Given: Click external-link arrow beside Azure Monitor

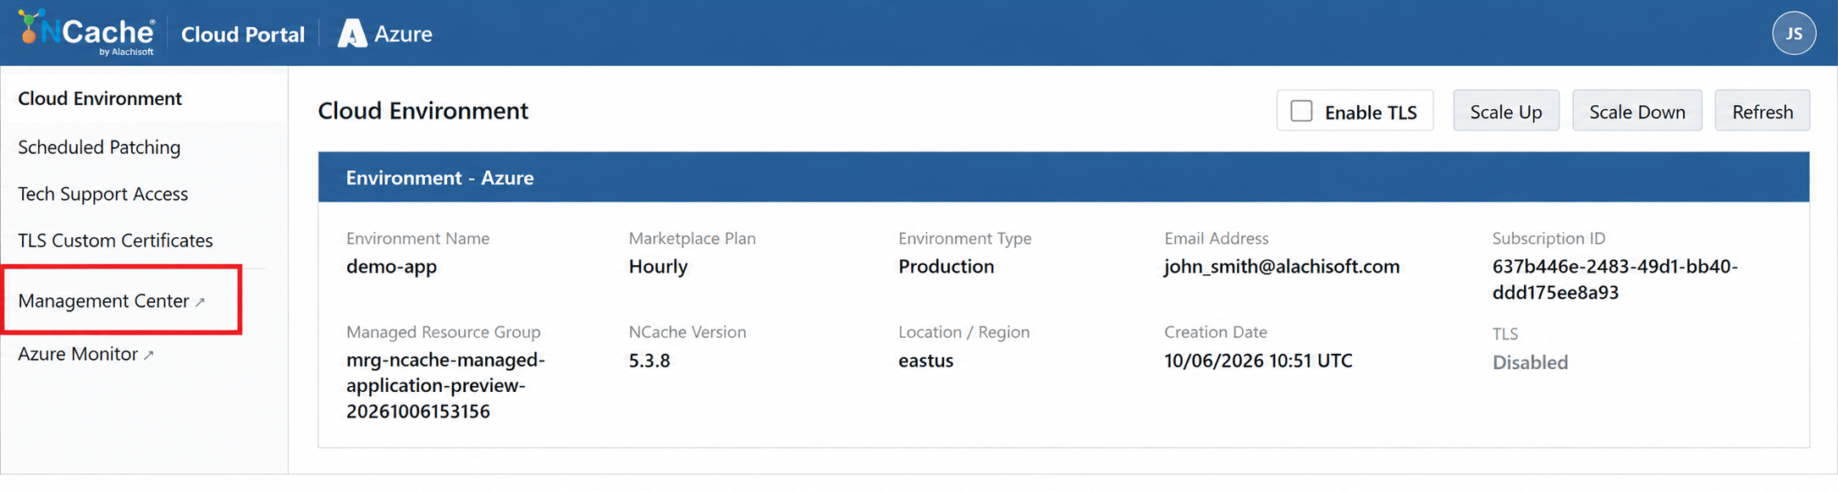Looking at the screenshot, I should point(149,356).
